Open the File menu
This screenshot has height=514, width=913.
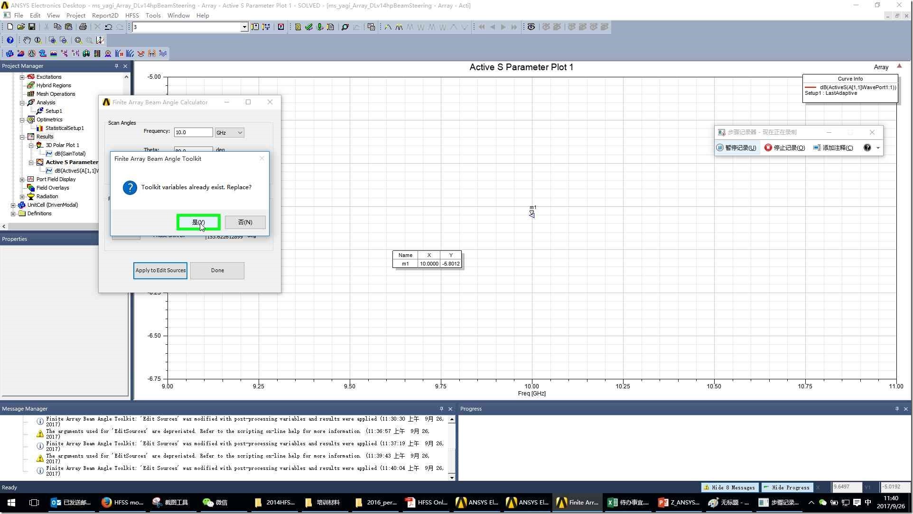point(19,15)
